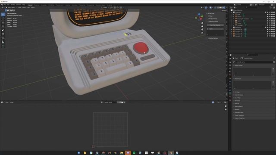The width and height of the screenshot is (276, 155).
Task: Select the Cursor tool
Action: tap(3, 18)
